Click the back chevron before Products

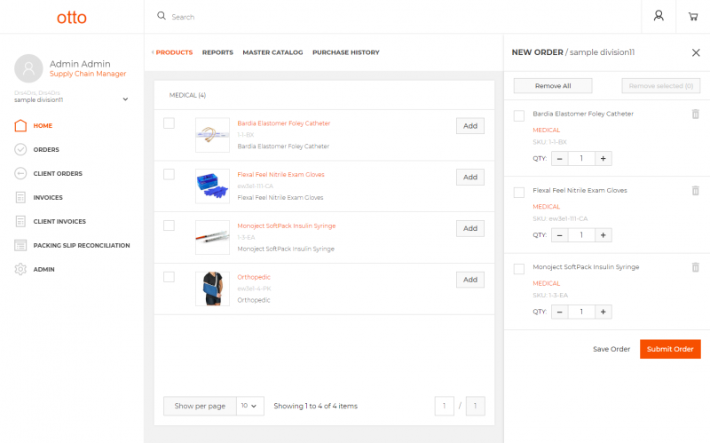tap(153, 52)
